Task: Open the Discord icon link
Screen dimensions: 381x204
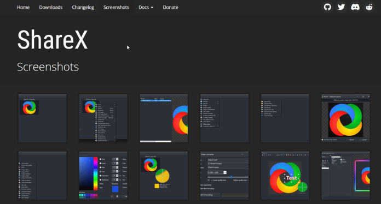Action: (x=355, y=7)
